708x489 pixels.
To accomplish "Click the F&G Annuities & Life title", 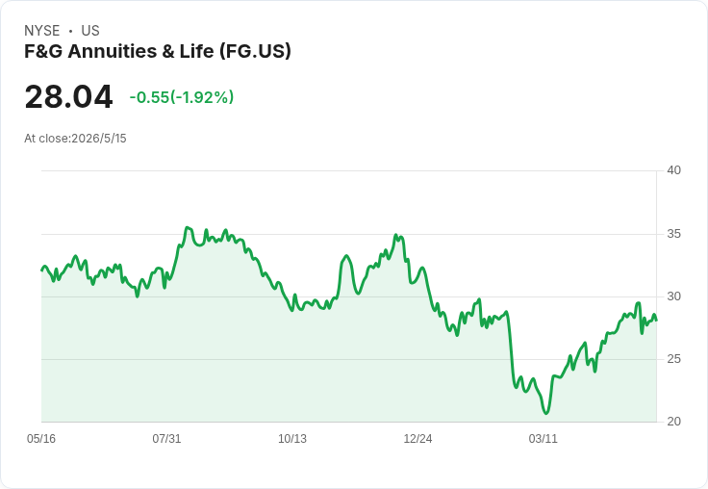I will 158,51.
